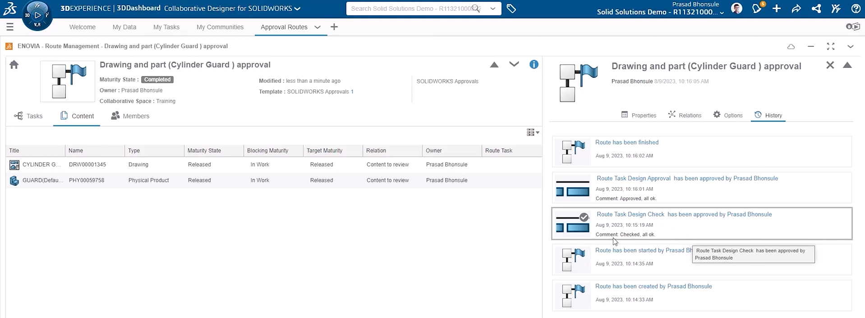
Task: Open the Properties tab in side panel
Action: coord(639,115)
